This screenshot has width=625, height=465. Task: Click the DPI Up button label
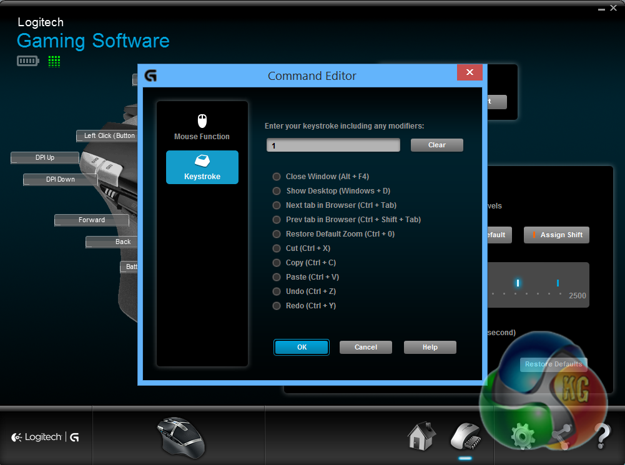click(x=45, y=158)
